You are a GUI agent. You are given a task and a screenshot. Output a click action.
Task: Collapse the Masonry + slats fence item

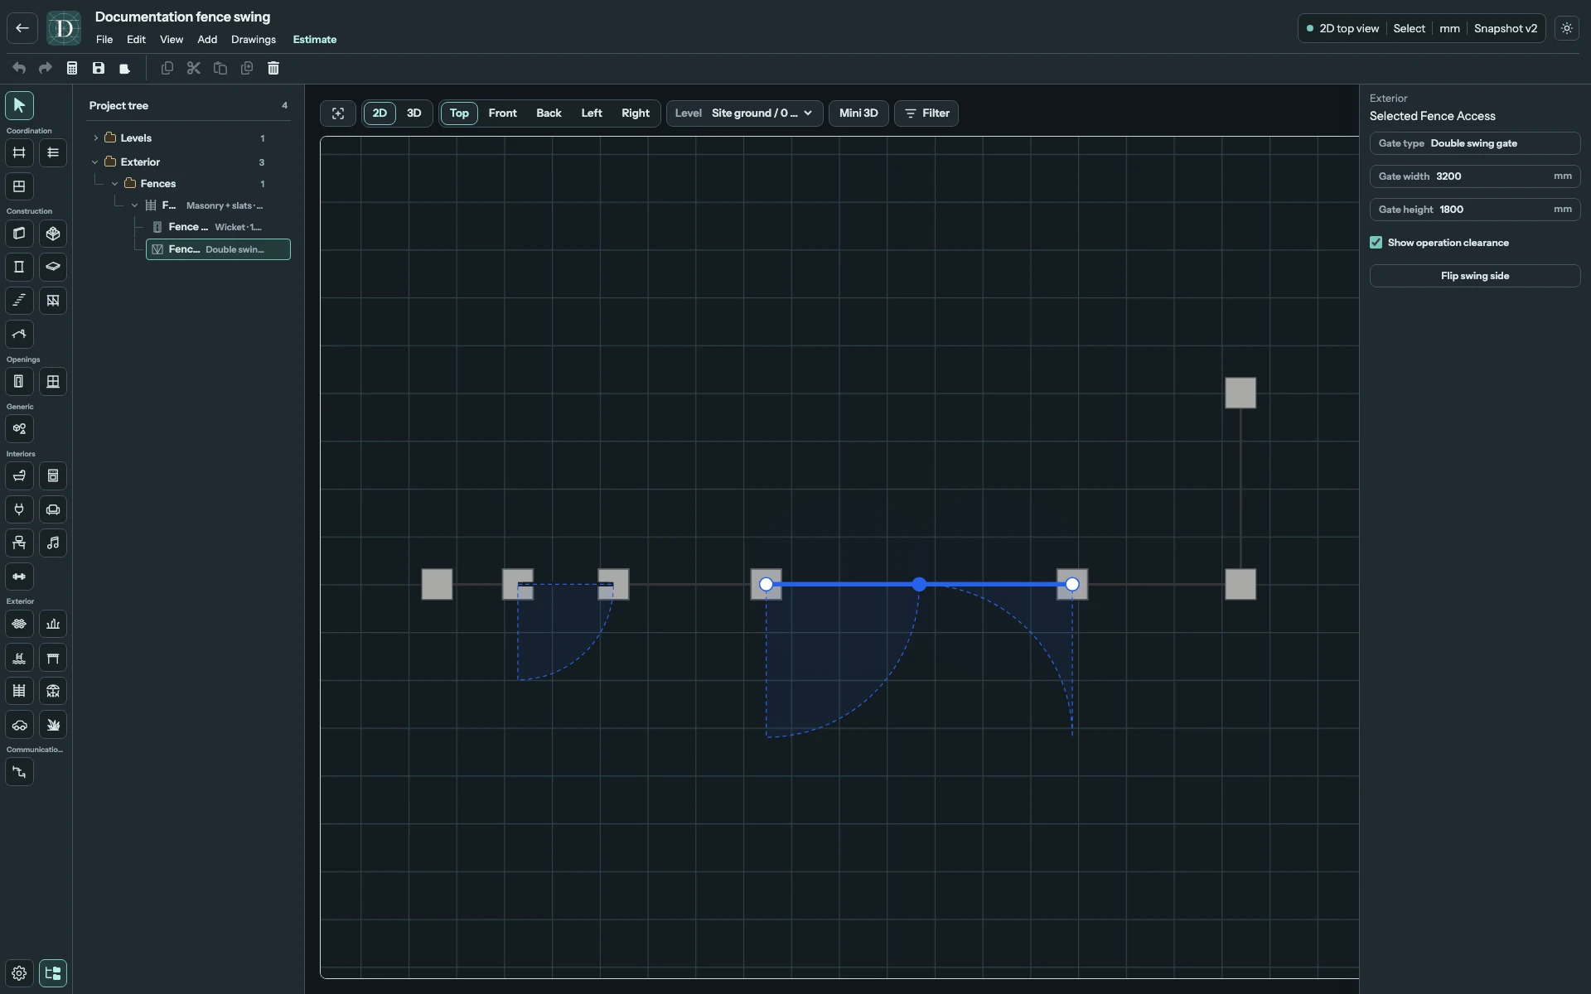(x=135, y=205)
